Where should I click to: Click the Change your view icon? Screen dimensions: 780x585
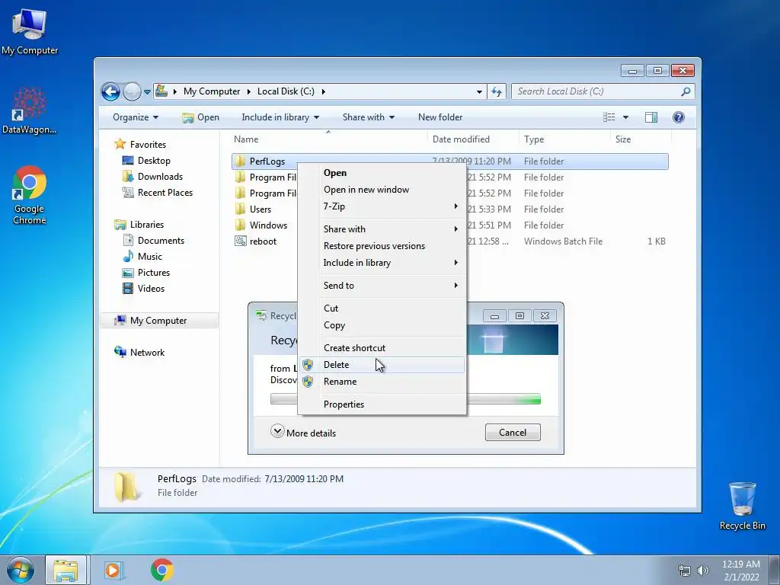[609, 117]
